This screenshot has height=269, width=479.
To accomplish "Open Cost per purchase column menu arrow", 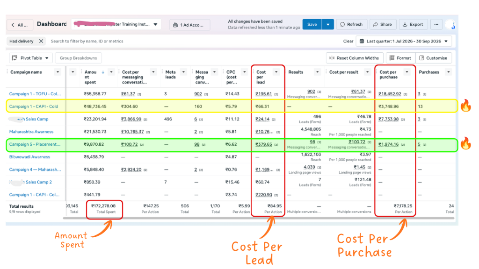I will pyautogui.click(x=407, y=72).
